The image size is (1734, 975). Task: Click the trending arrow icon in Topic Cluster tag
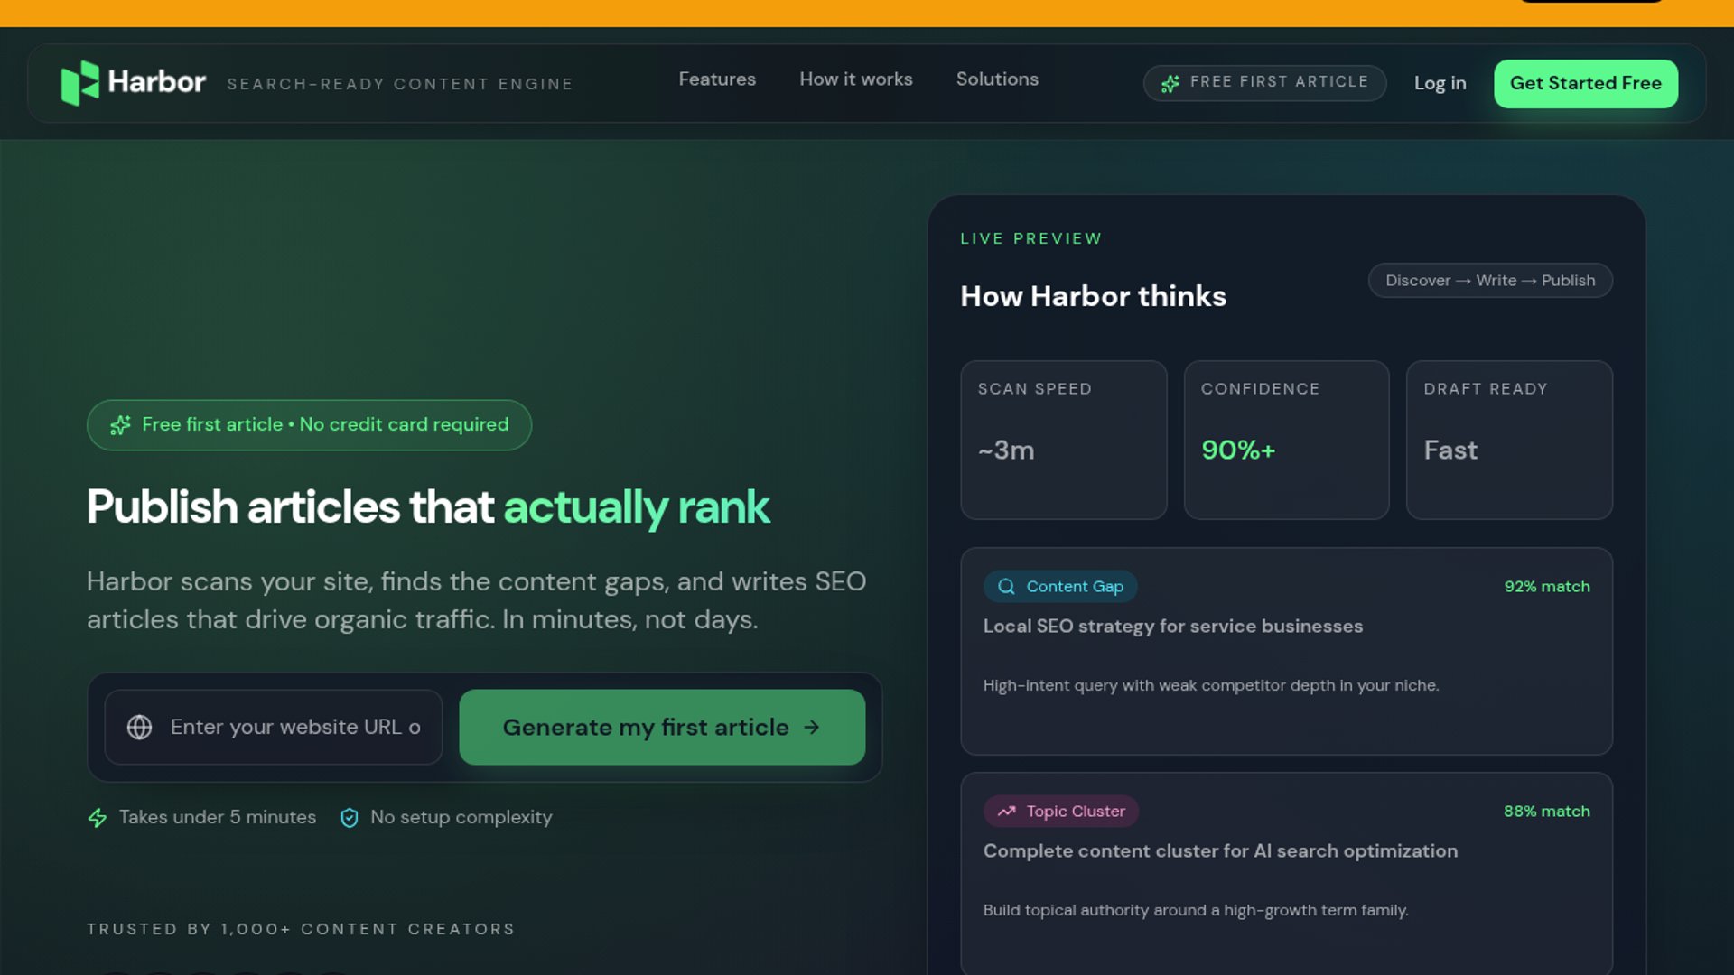1006,812
